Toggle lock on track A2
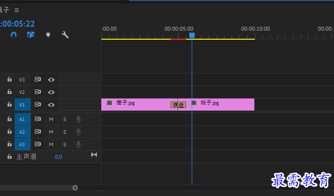The width and height of the screenshot is (334, 196). 10,132
